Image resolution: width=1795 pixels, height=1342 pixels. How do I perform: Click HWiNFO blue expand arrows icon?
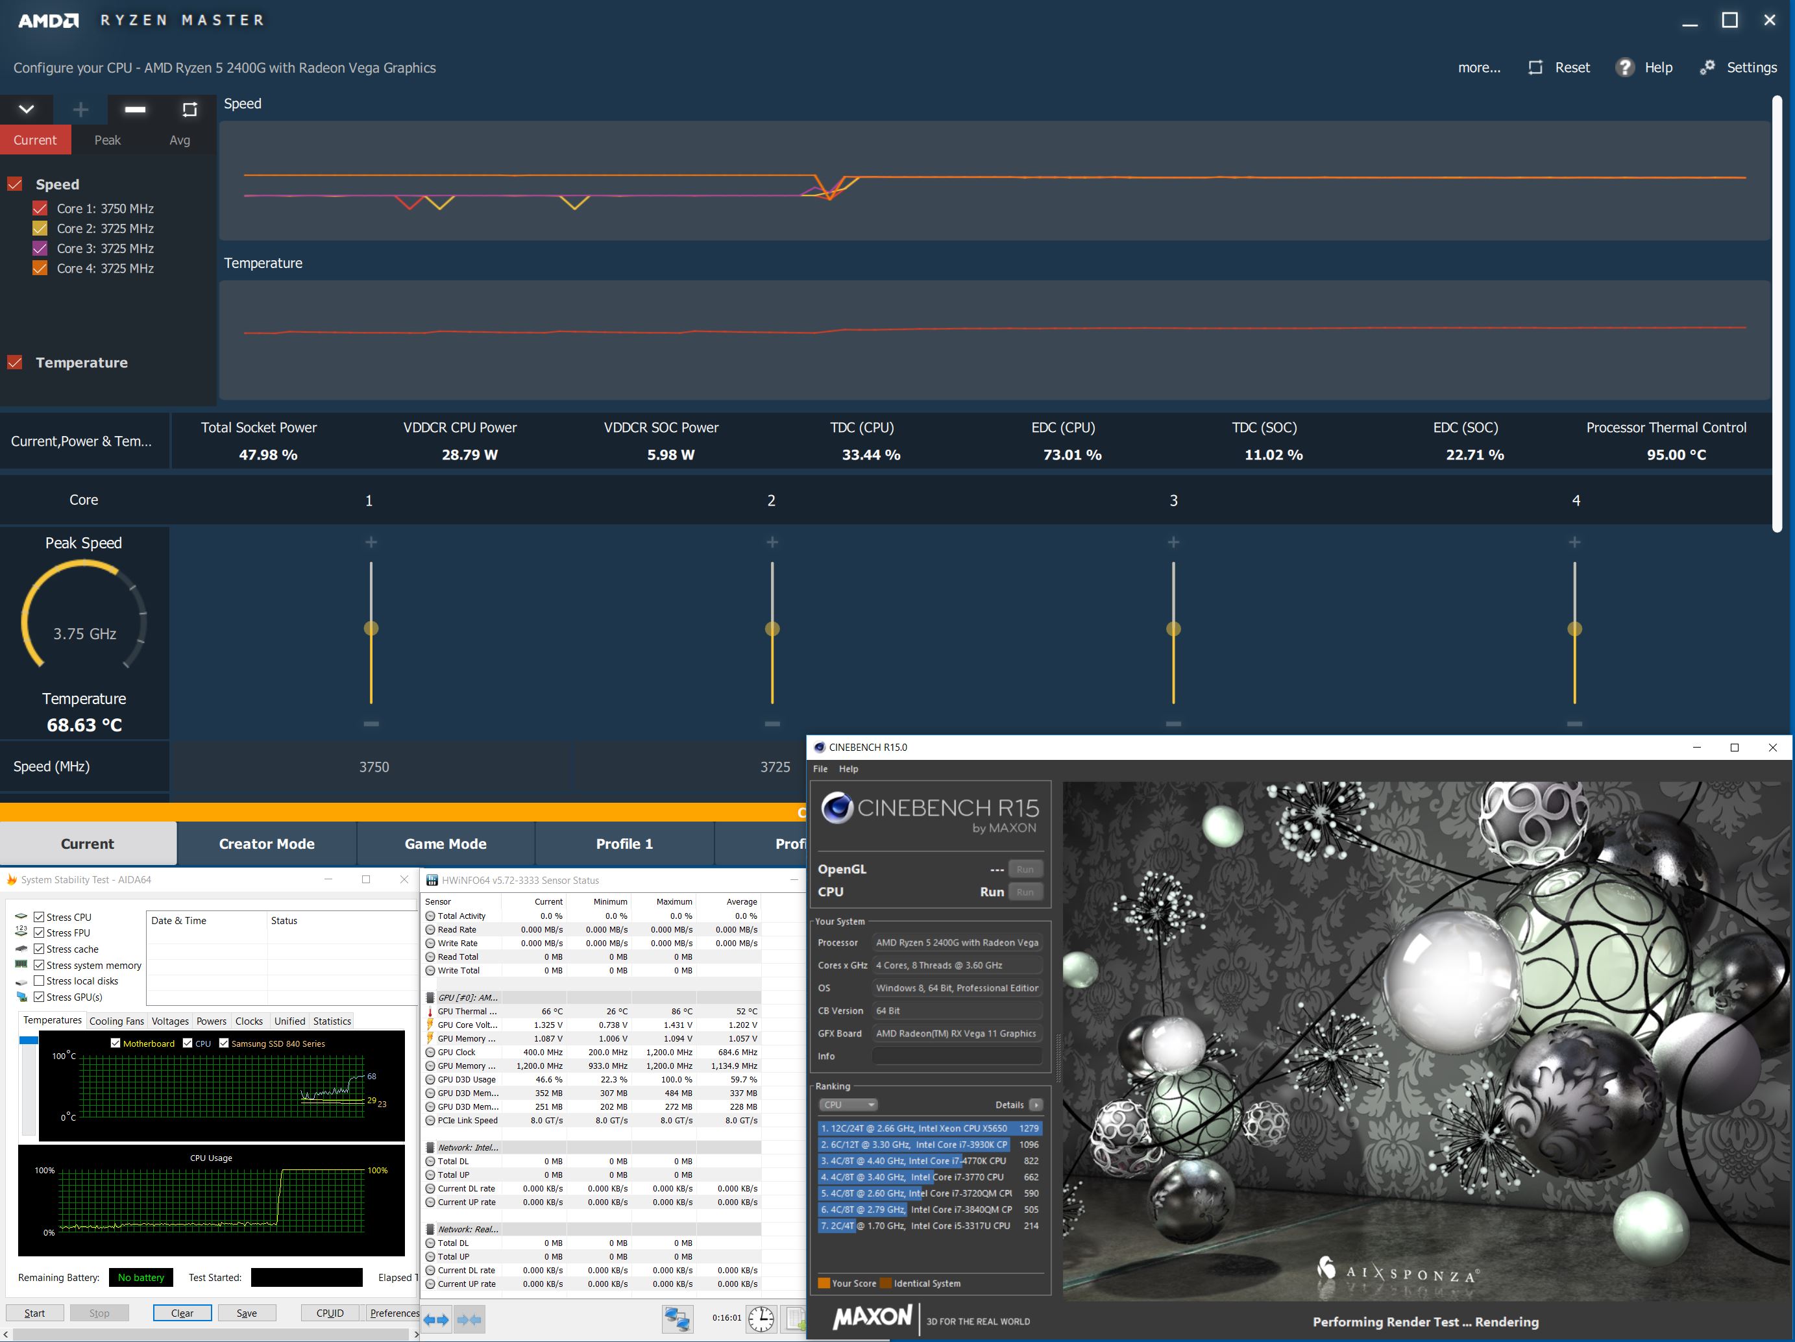[437, 1320]
